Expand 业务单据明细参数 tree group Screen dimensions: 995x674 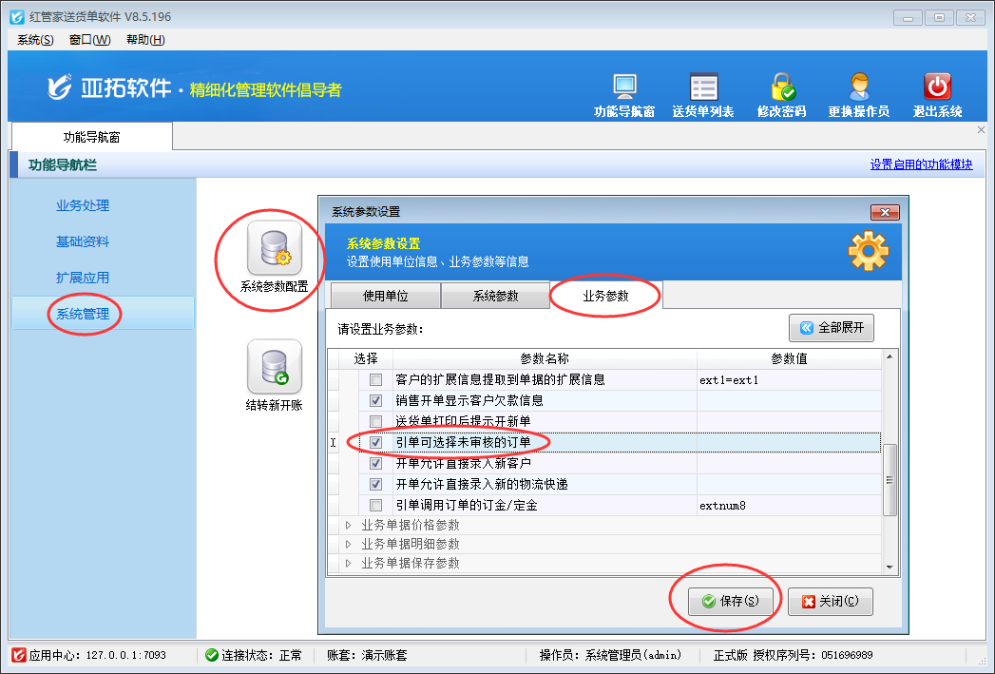[348, 545]
